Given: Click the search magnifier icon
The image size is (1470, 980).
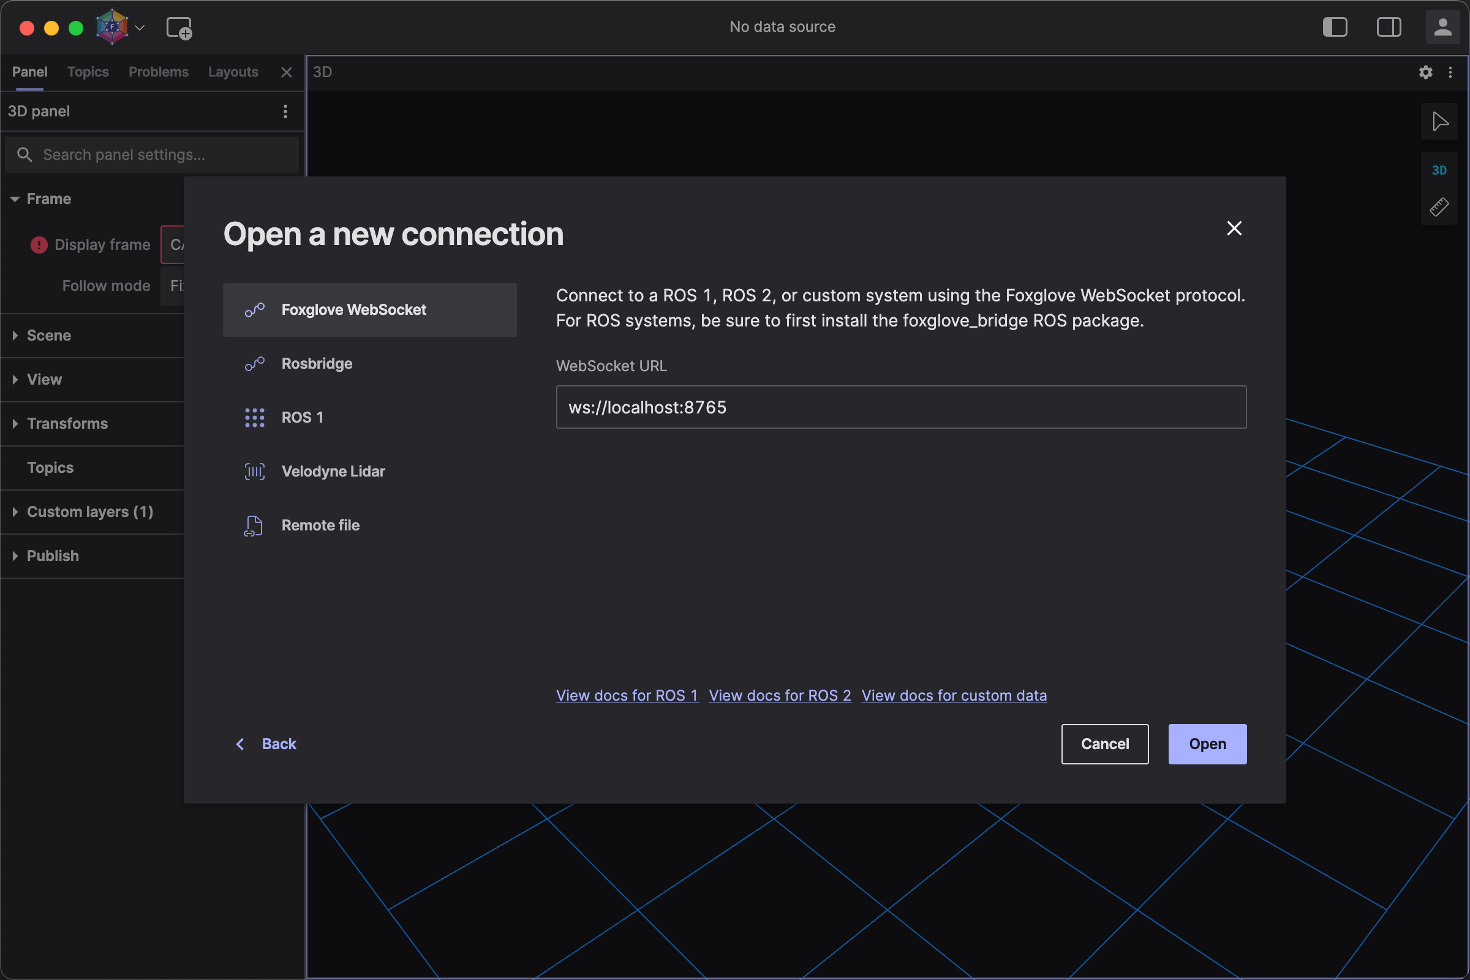Looking at the screenshot, I should (24, 154).
